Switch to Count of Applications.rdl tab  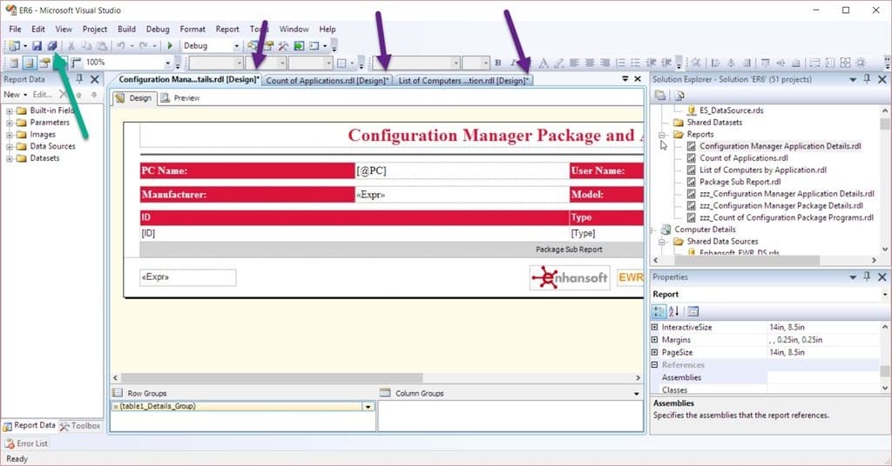click(328, 81)
